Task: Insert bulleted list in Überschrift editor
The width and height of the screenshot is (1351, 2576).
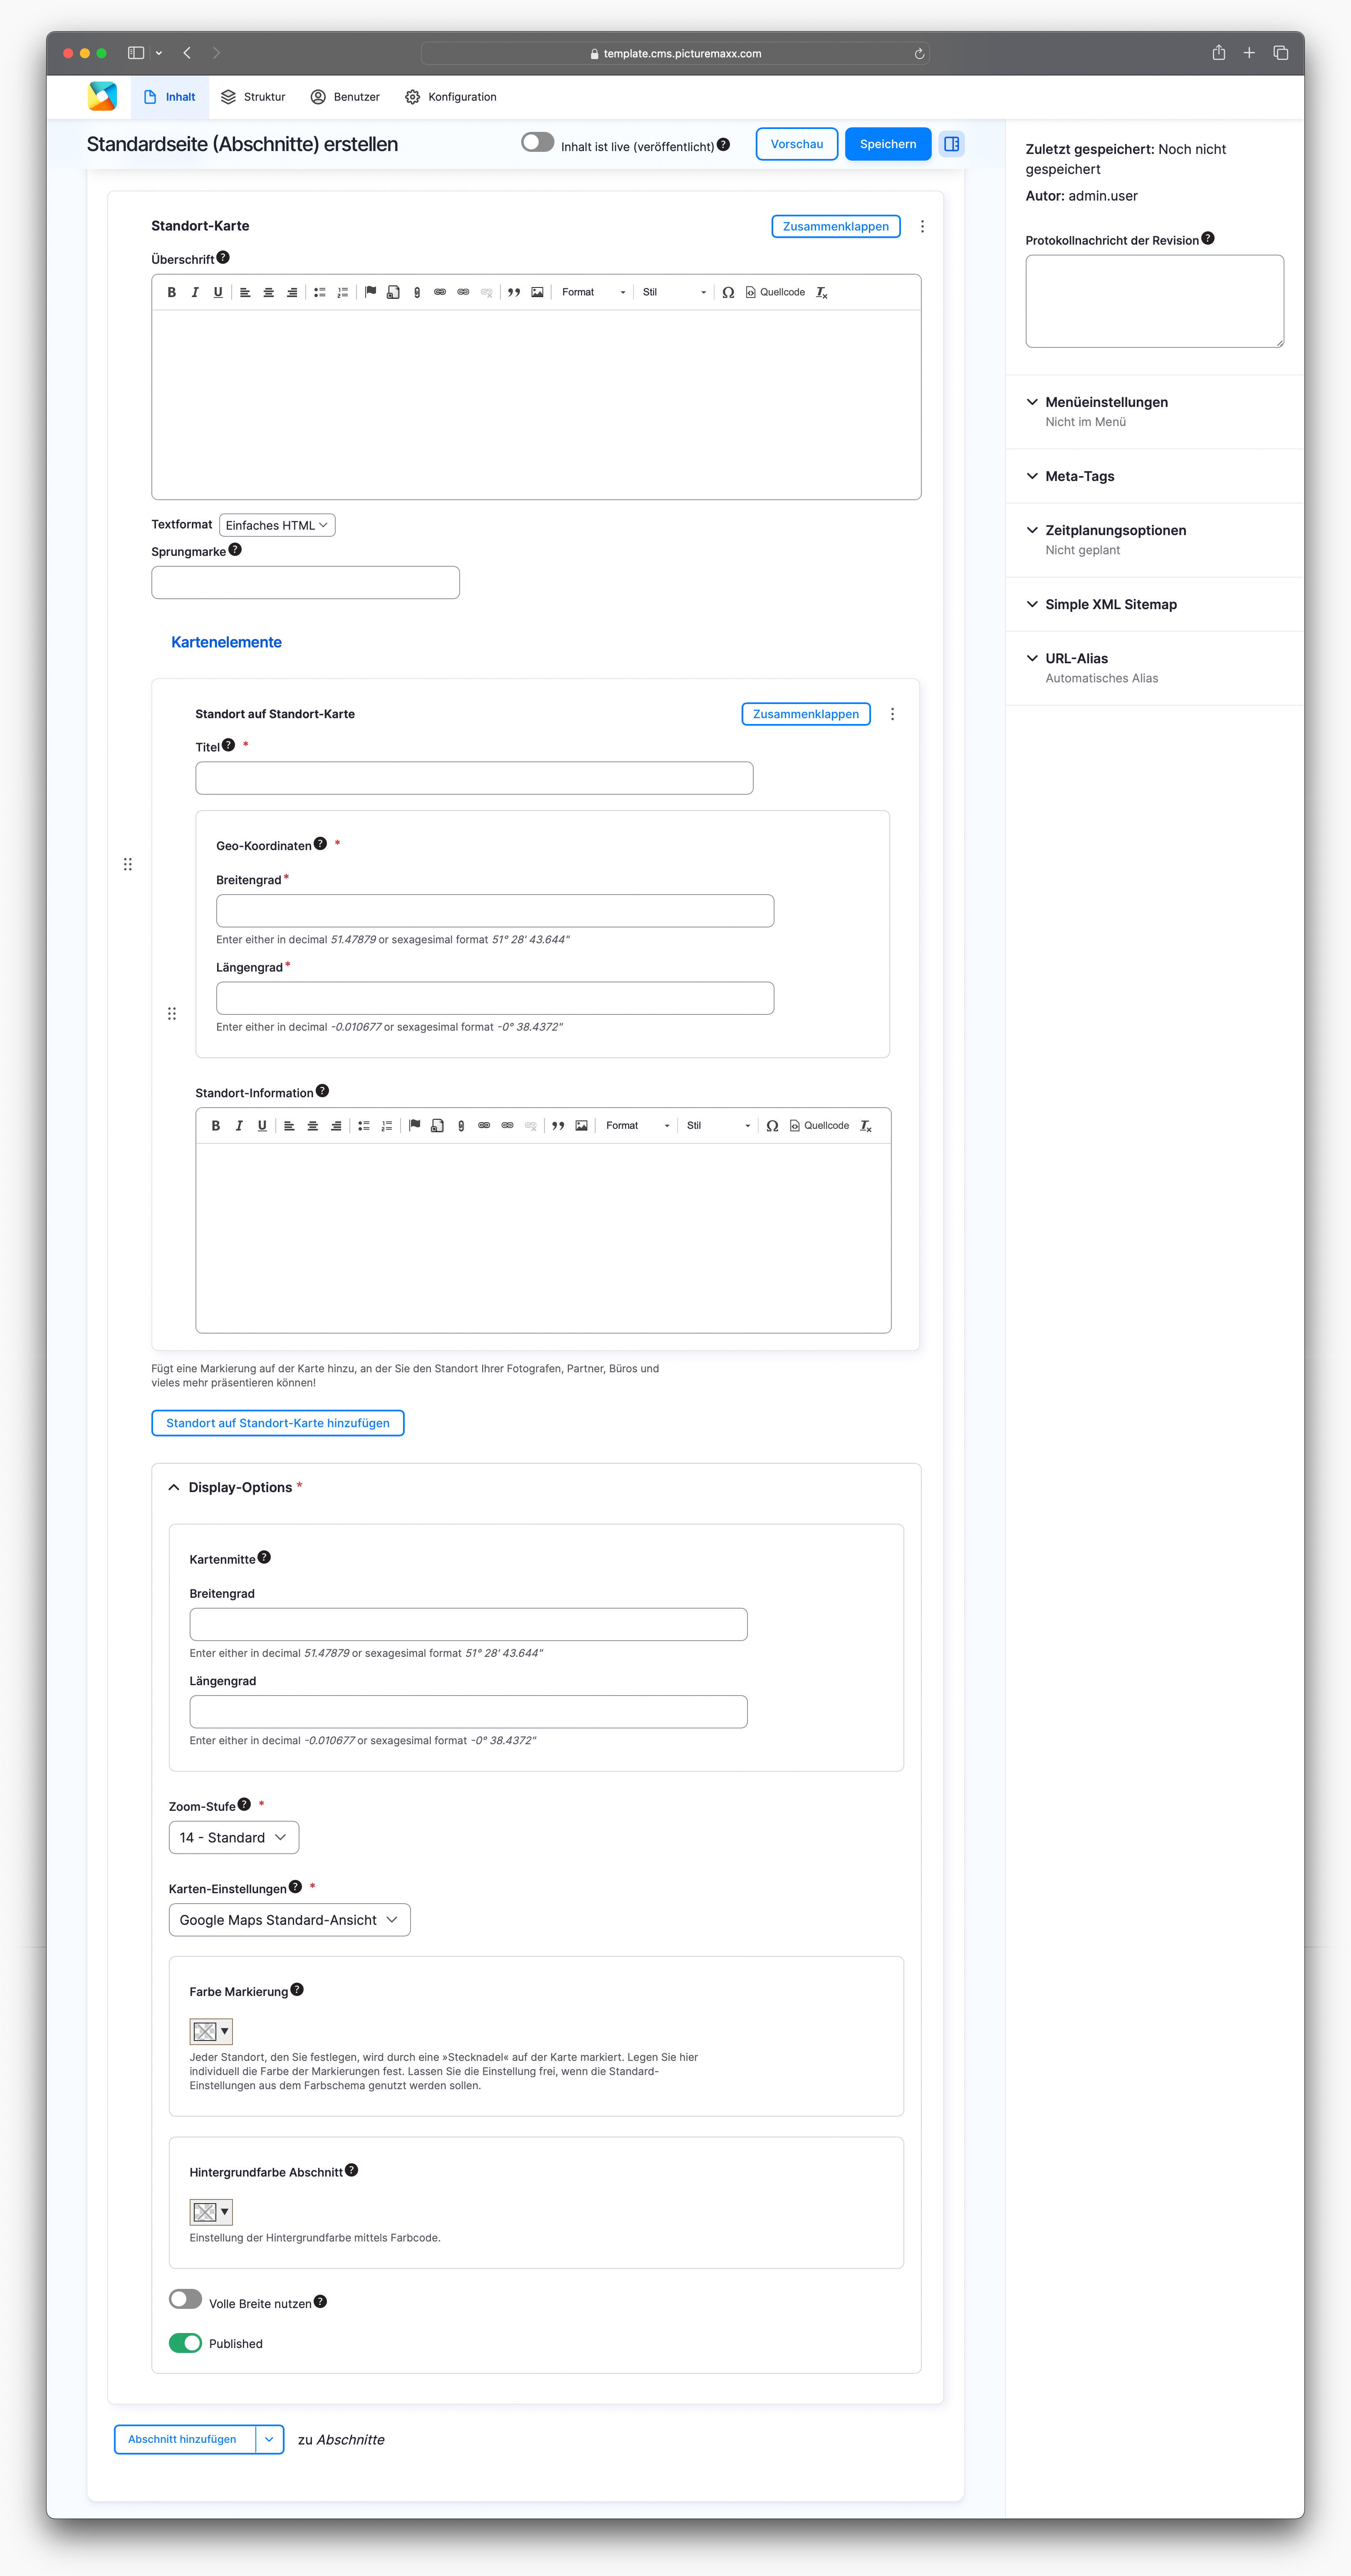Action: pos(320,292)
